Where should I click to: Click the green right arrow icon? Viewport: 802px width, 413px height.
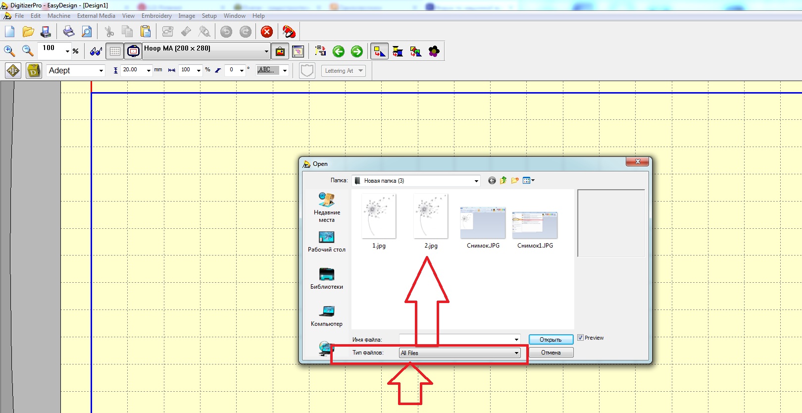coord(356,52)
